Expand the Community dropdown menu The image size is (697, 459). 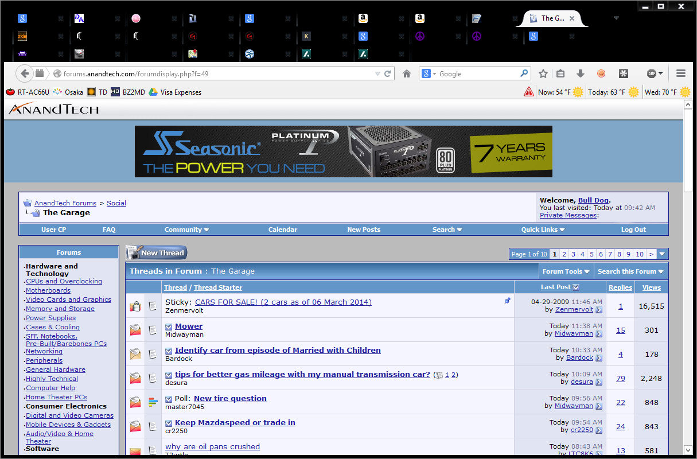(186, 229)
